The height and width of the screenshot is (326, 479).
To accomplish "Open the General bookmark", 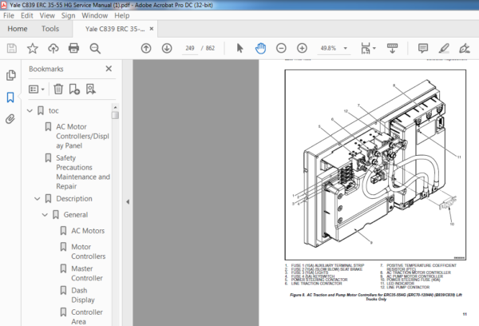I will coord(76,215).
